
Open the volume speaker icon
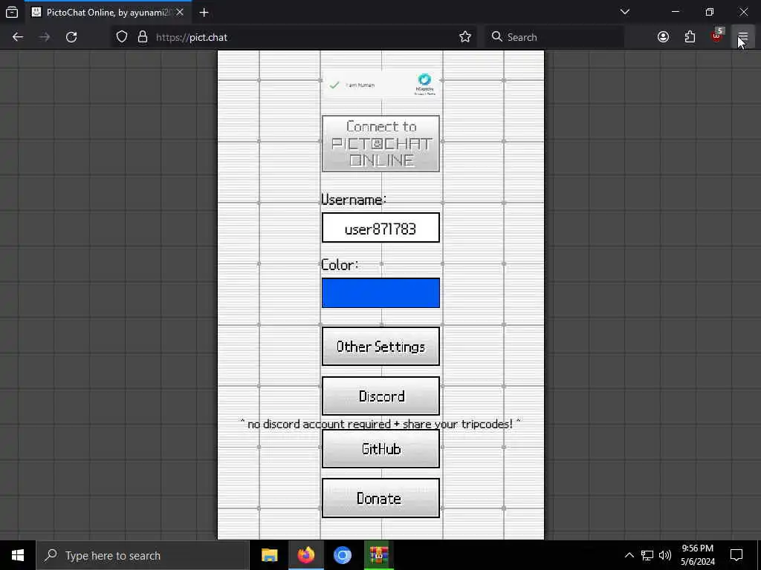pyautogui.click(x=665, y=555)
